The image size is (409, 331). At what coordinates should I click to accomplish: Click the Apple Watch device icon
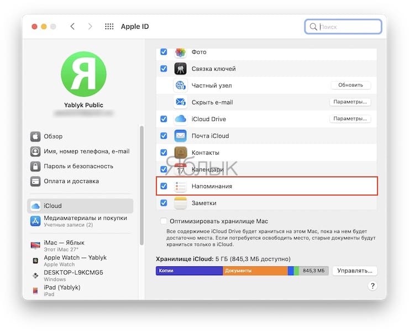(35, 260)
